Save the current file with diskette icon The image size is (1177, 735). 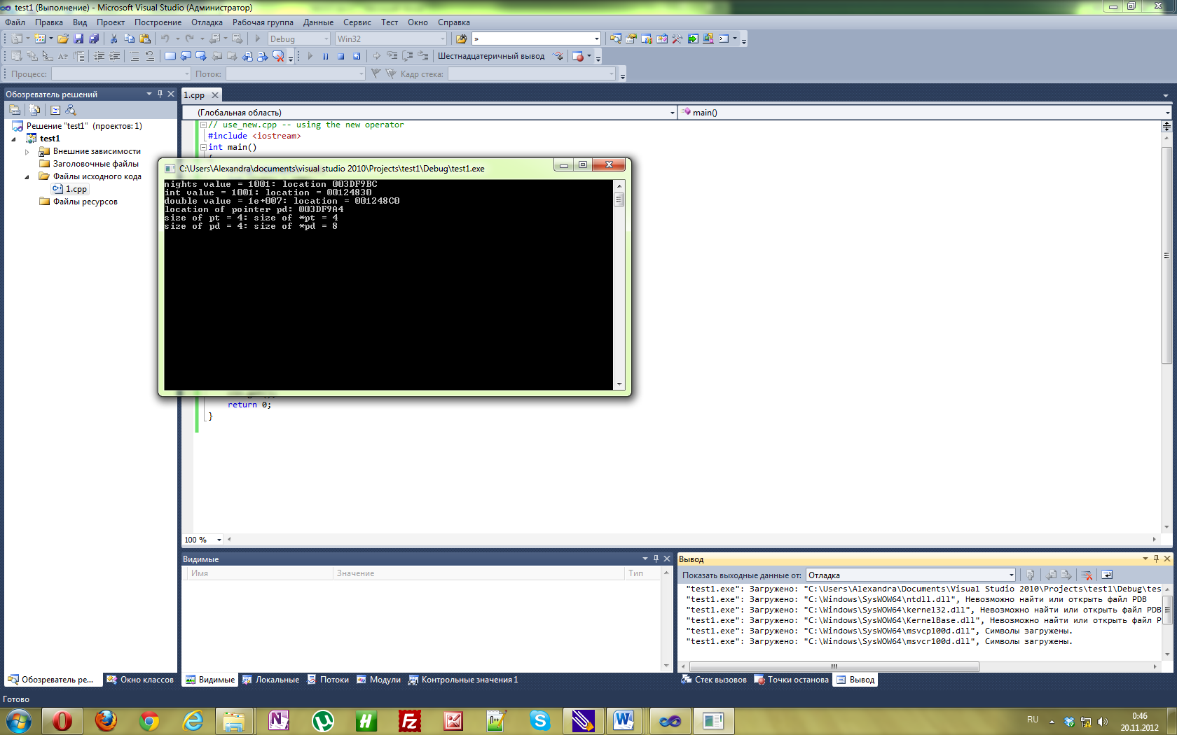(x=78, y=38)
